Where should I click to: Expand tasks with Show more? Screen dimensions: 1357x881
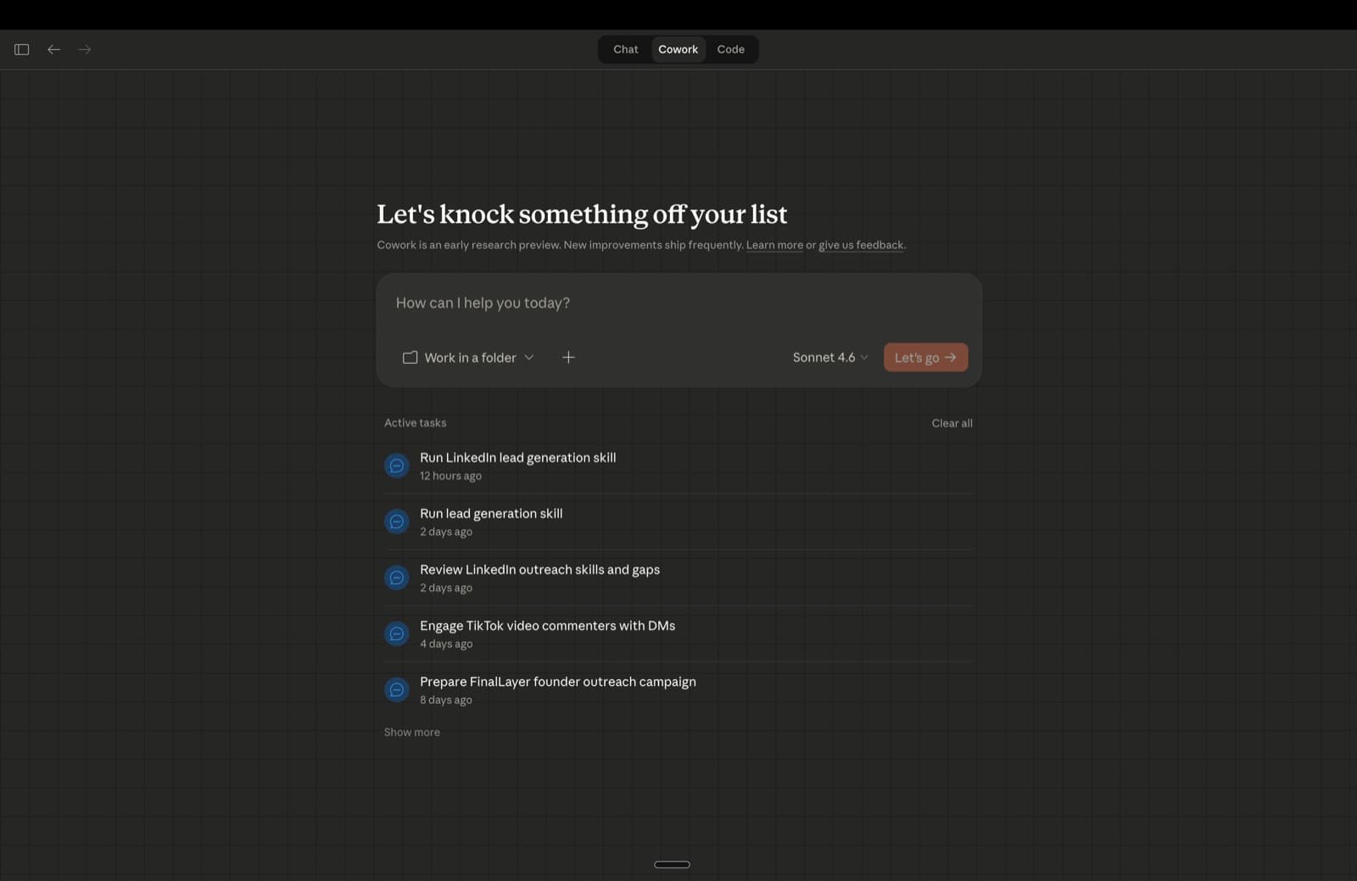coord(411,732)
